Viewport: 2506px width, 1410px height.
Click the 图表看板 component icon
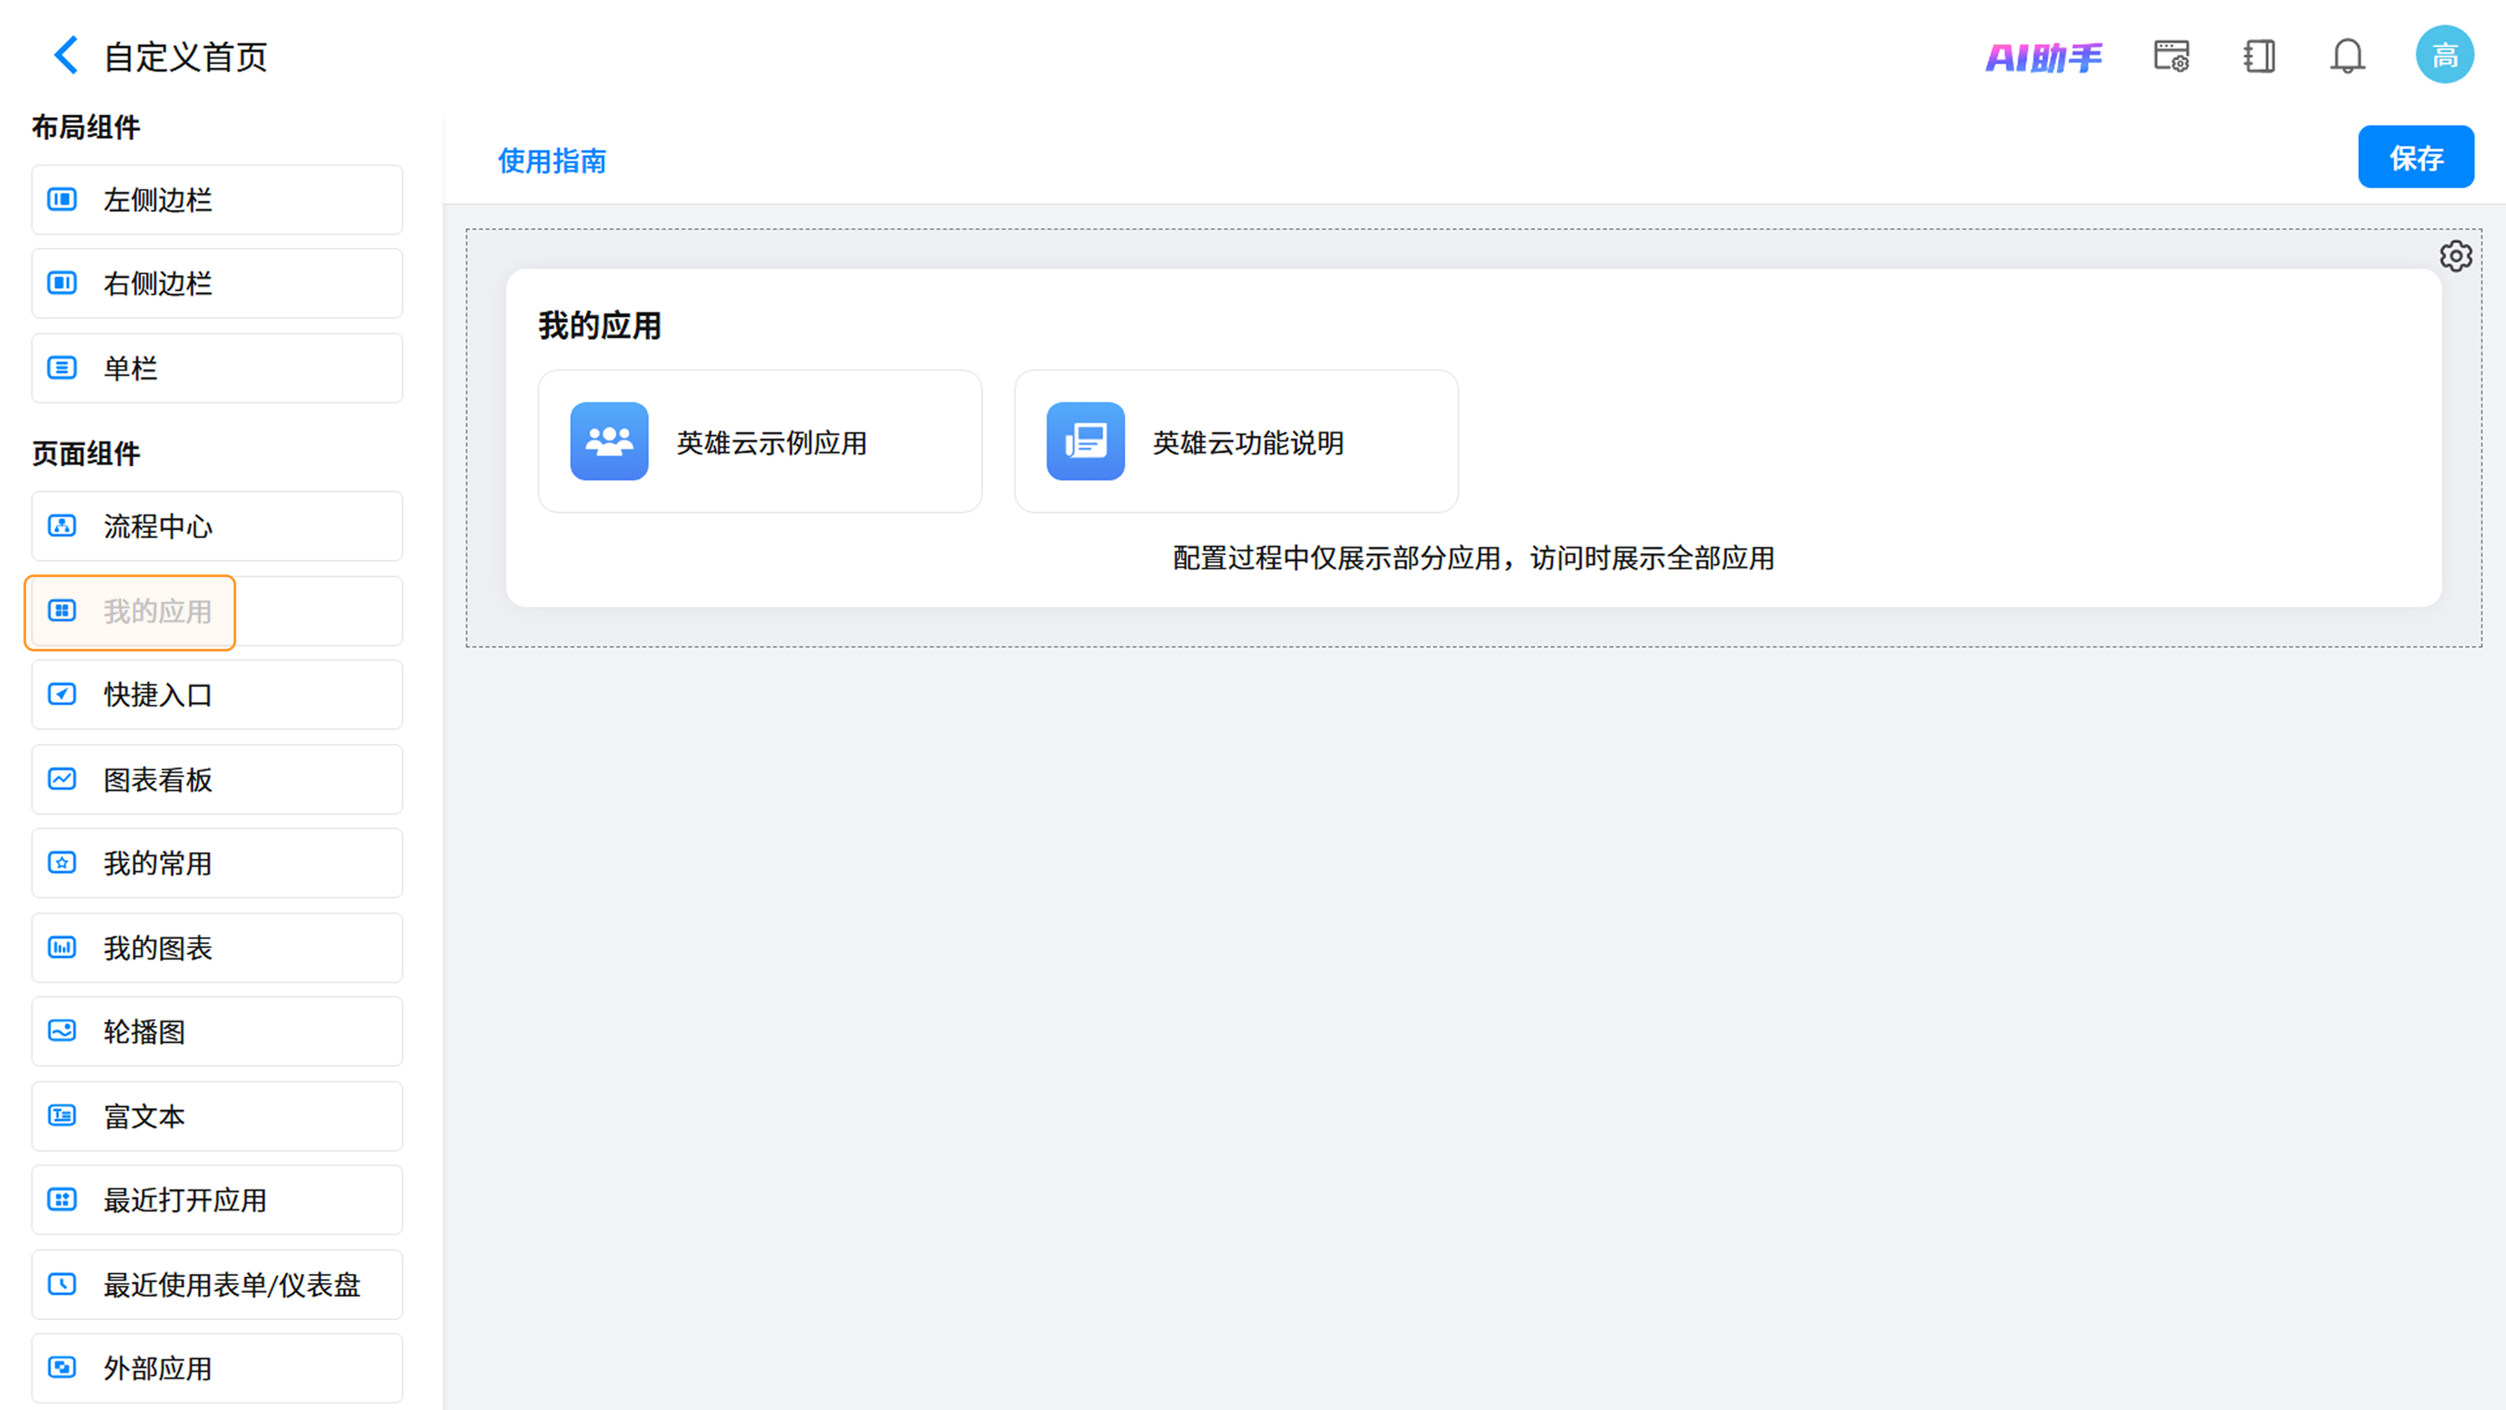tap(62, 779)
